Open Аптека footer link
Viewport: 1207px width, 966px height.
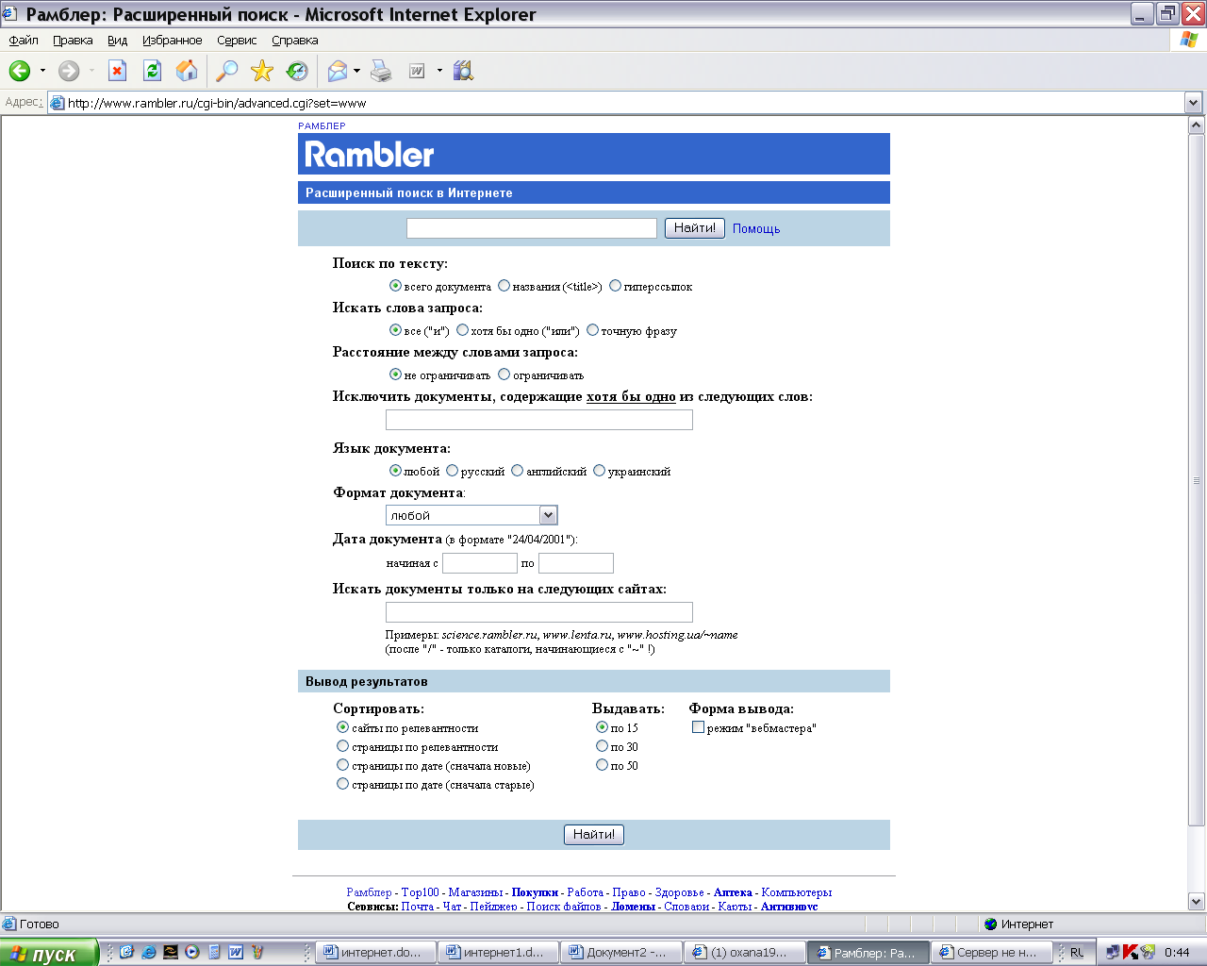tap(733, 891)
